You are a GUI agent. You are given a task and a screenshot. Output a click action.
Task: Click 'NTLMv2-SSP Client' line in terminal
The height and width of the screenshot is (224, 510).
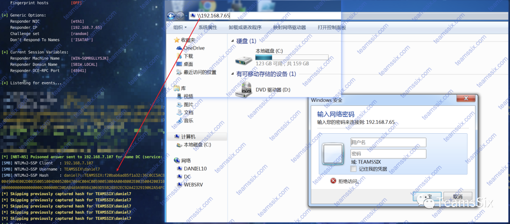coord(48,163)
